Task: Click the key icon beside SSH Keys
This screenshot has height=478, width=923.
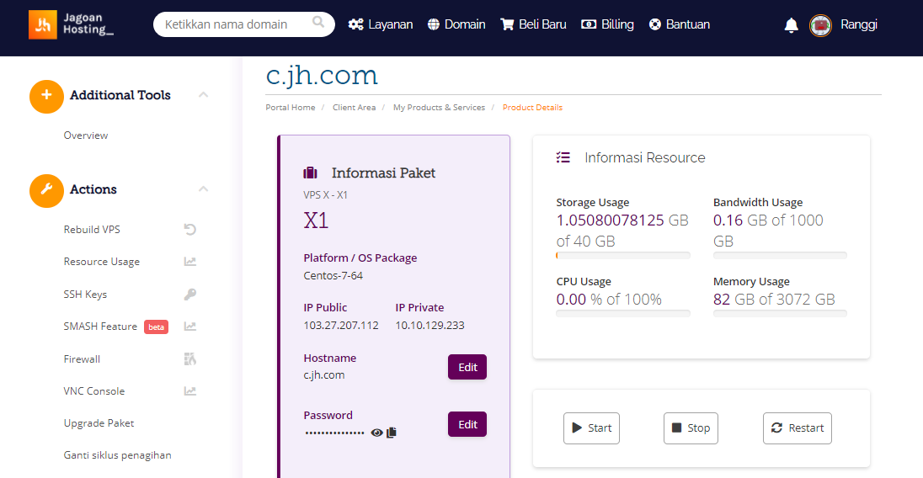Action: (189, 294)
